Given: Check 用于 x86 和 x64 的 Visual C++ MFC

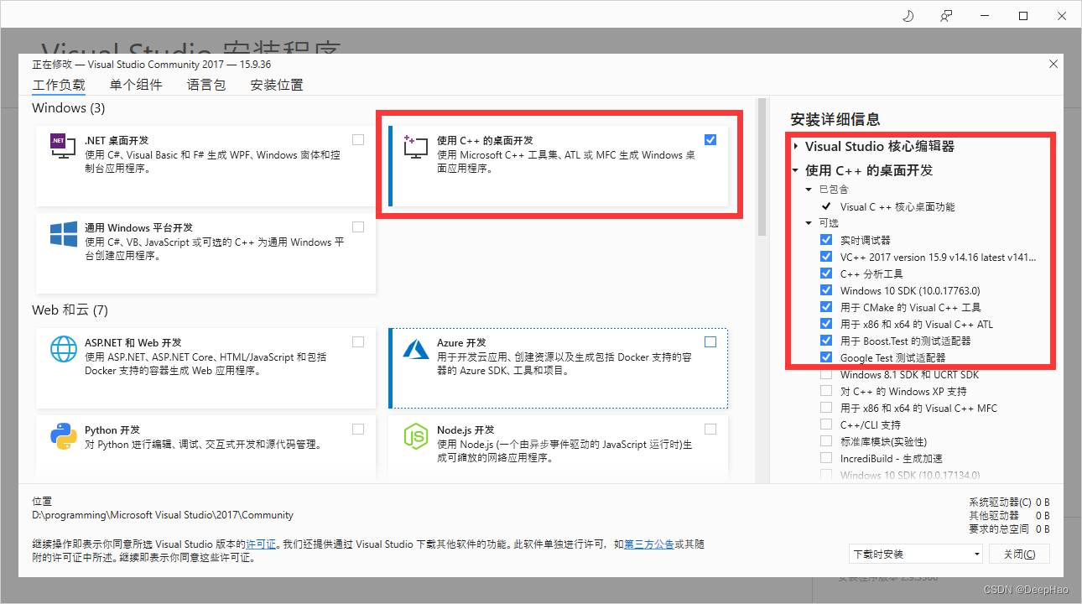Looking at the screenshot, I should point(826,408).
